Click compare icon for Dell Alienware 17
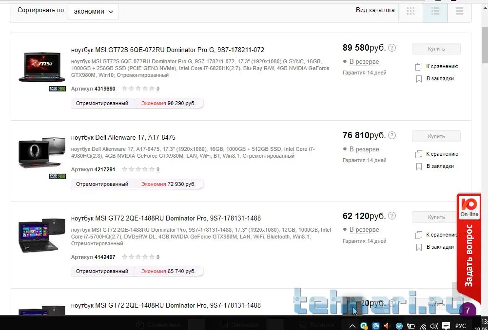The image size is (488, 330). click(x=419, y=154)
